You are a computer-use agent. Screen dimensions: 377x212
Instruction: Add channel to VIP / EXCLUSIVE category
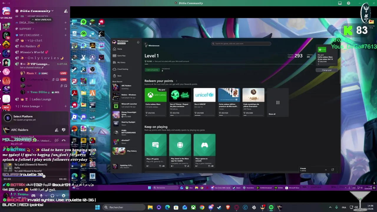pyautogui.click(x=65, y=35)
